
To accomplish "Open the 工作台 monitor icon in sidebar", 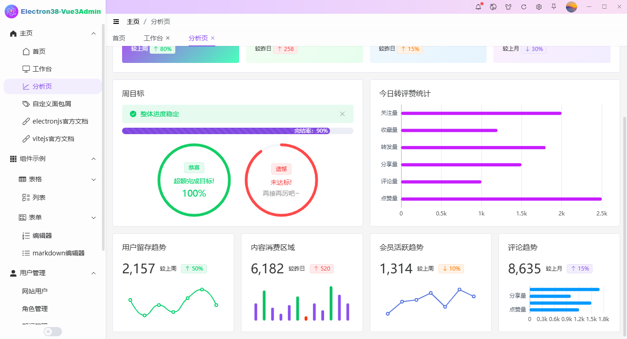I will [x=26, y=68].
